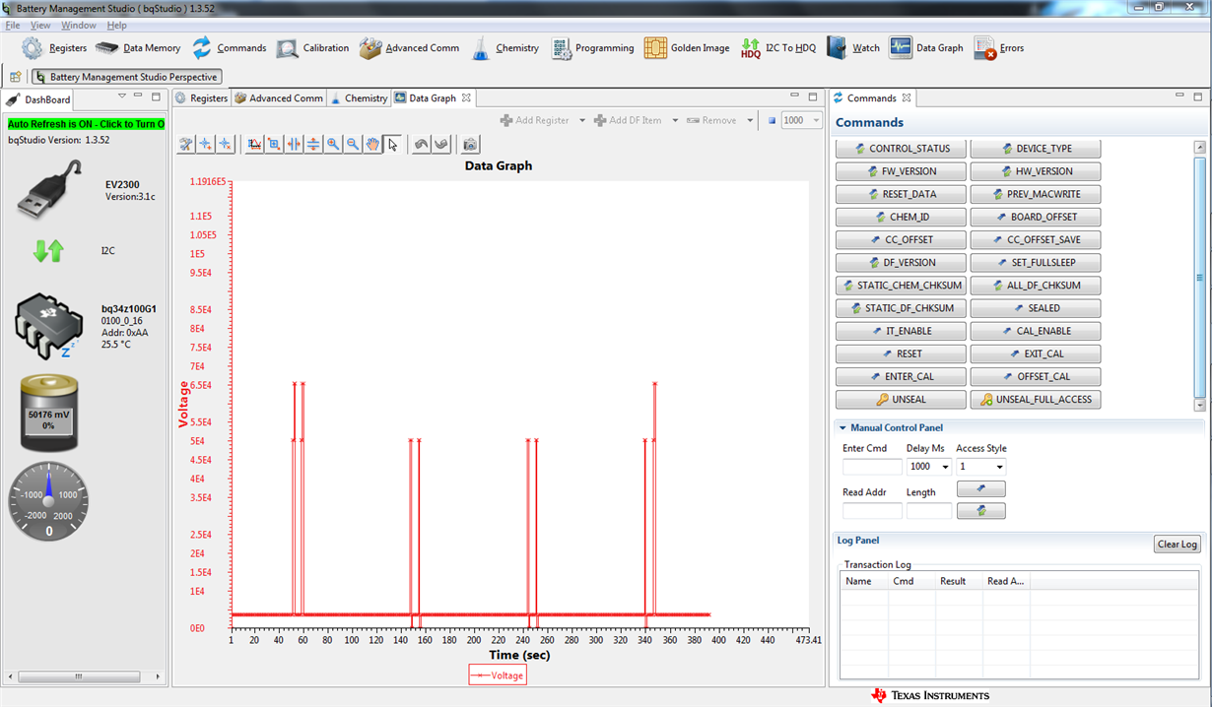Open the File menu
This screenshot has width=1212, height=707.
point(13,25)
